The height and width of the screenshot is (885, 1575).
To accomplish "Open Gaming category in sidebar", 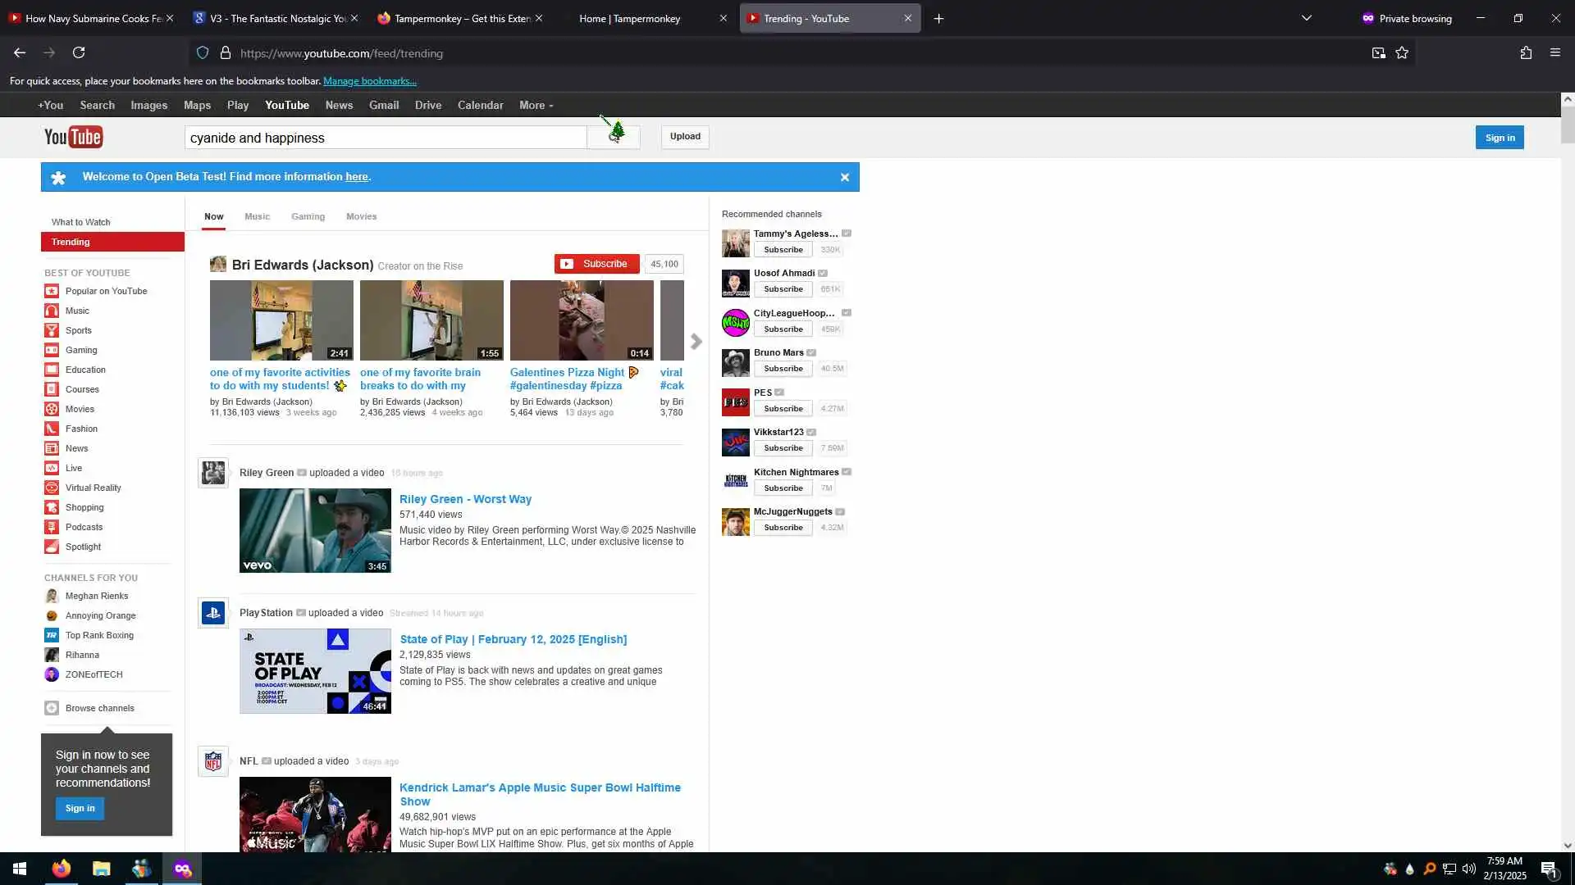I will point(81,350).
